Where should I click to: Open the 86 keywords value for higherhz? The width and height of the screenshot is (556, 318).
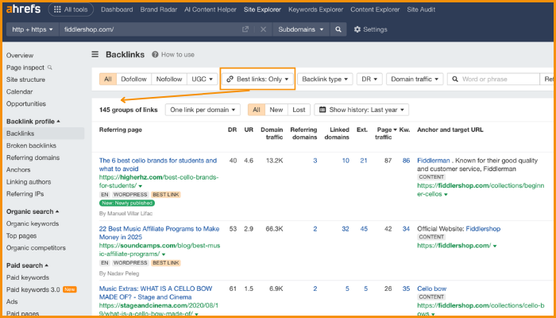(x=406, y=161)
